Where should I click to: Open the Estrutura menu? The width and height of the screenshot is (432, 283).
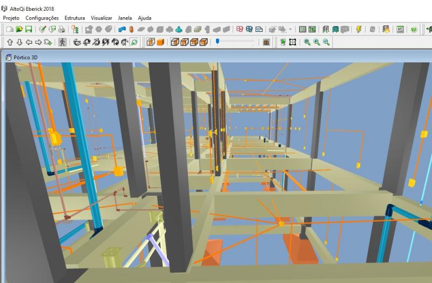tap(75, 18)
